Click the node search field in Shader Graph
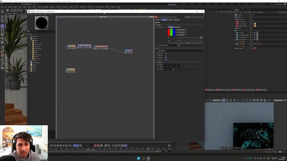The image size is (287, 161). click(42, 31)
